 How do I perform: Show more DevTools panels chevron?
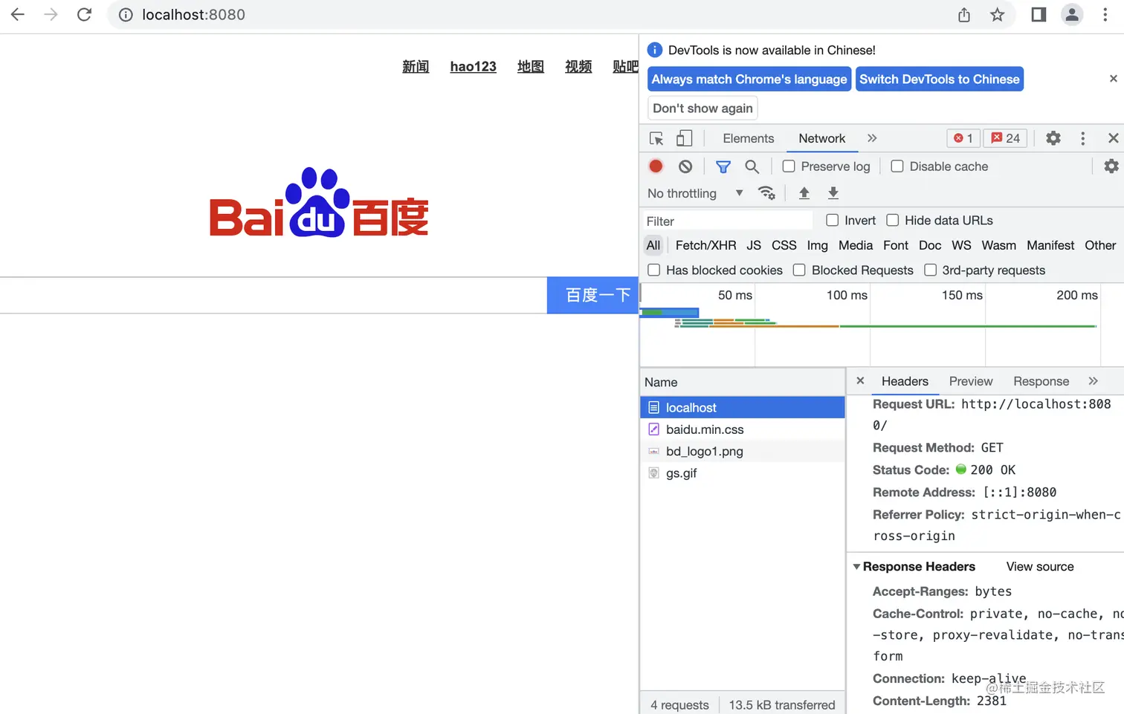point(872,138)
